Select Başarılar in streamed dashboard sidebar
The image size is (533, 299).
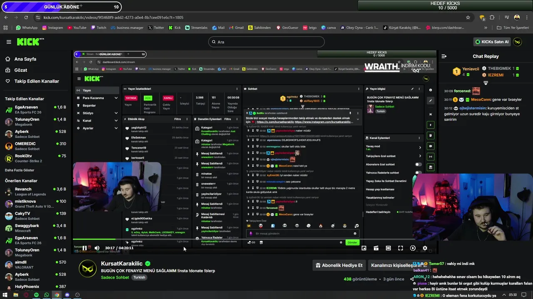click(x=89, y=105)
